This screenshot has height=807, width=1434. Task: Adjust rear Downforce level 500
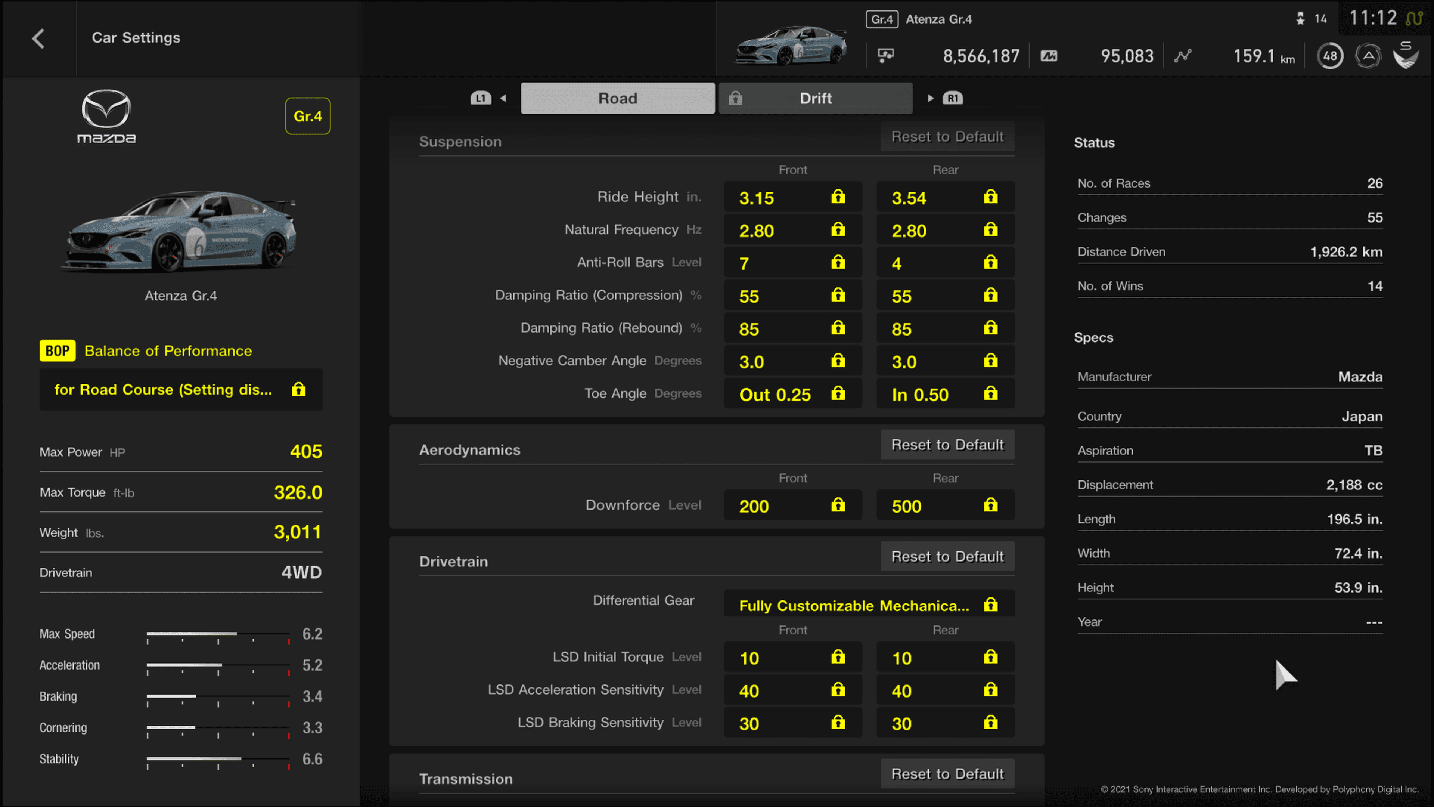tap(945, 505)
